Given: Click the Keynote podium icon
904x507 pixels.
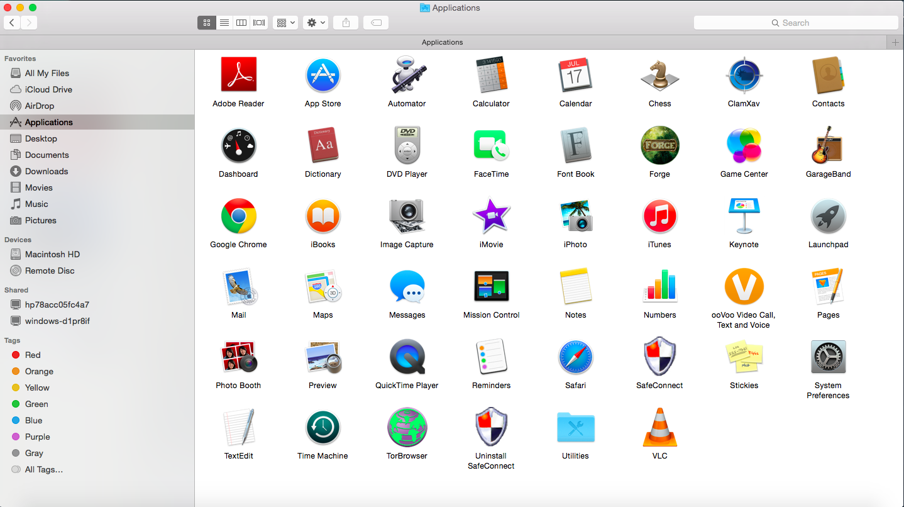Looking at the screenshot, I should pyautogui.click(x=744, y=216).
